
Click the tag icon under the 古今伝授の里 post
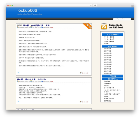(x=18, y=73)
